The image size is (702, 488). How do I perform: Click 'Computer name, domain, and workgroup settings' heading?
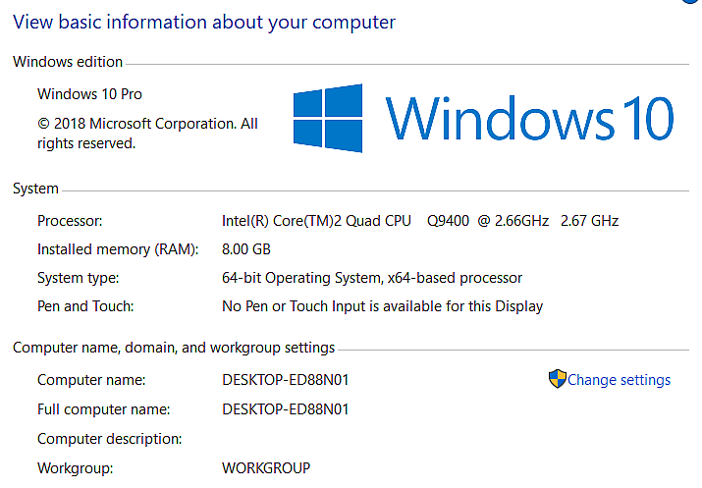[x=174, y=348]
